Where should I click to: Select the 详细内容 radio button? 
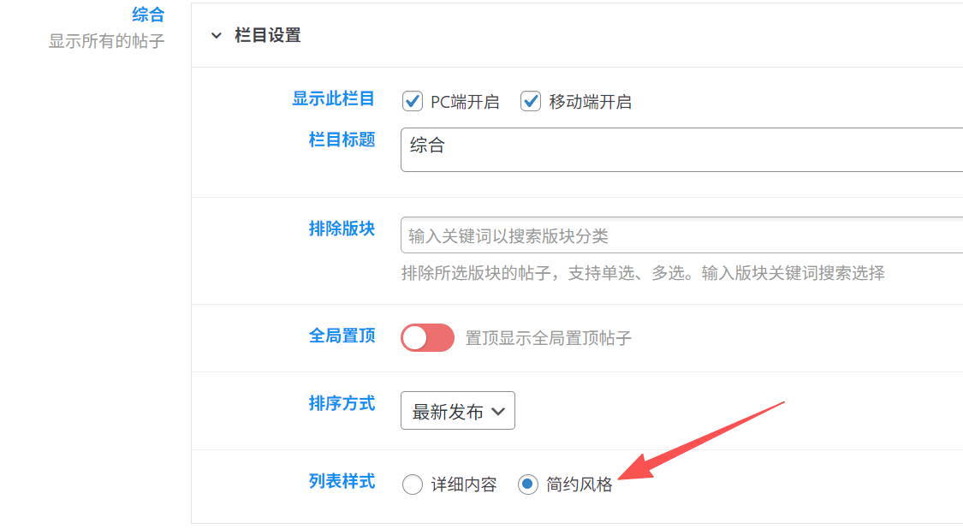tap(413, 484)
